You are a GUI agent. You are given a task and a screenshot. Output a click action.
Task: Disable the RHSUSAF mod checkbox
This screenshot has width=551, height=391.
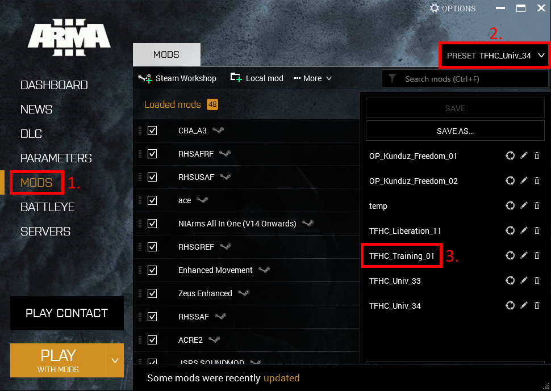(152, 177)
